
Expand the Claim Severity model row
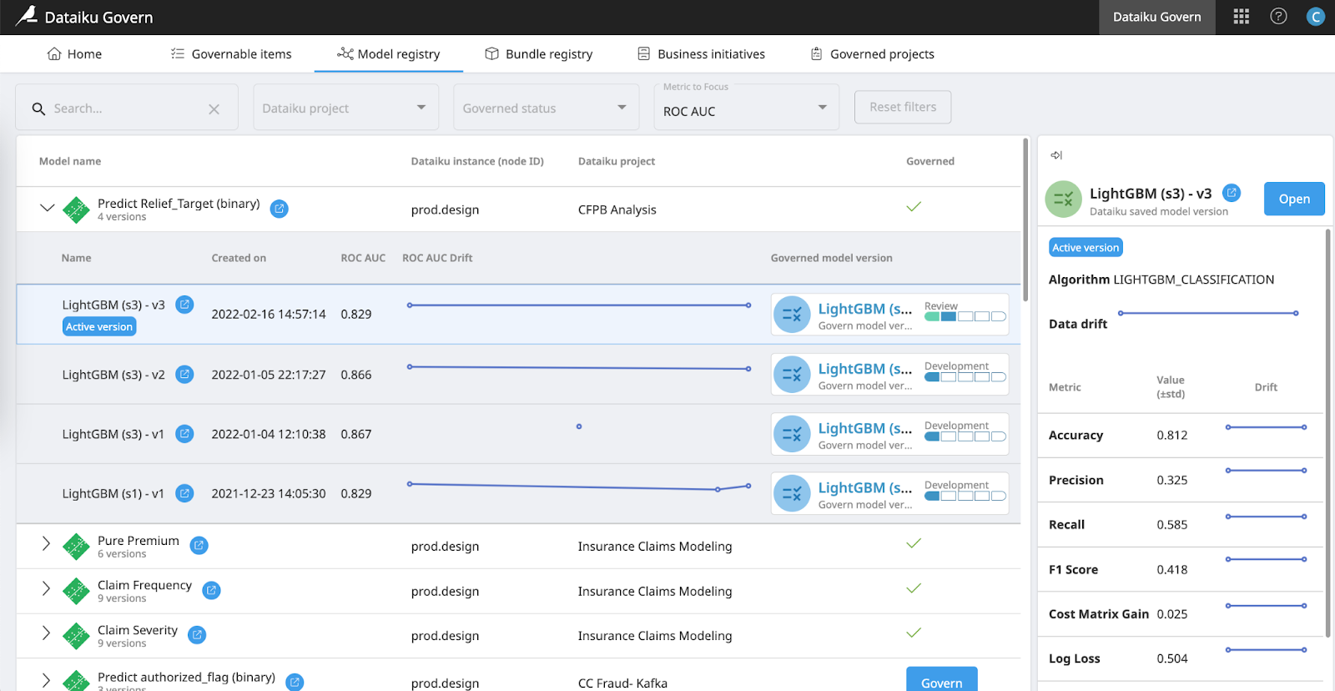tap(46, 633)
